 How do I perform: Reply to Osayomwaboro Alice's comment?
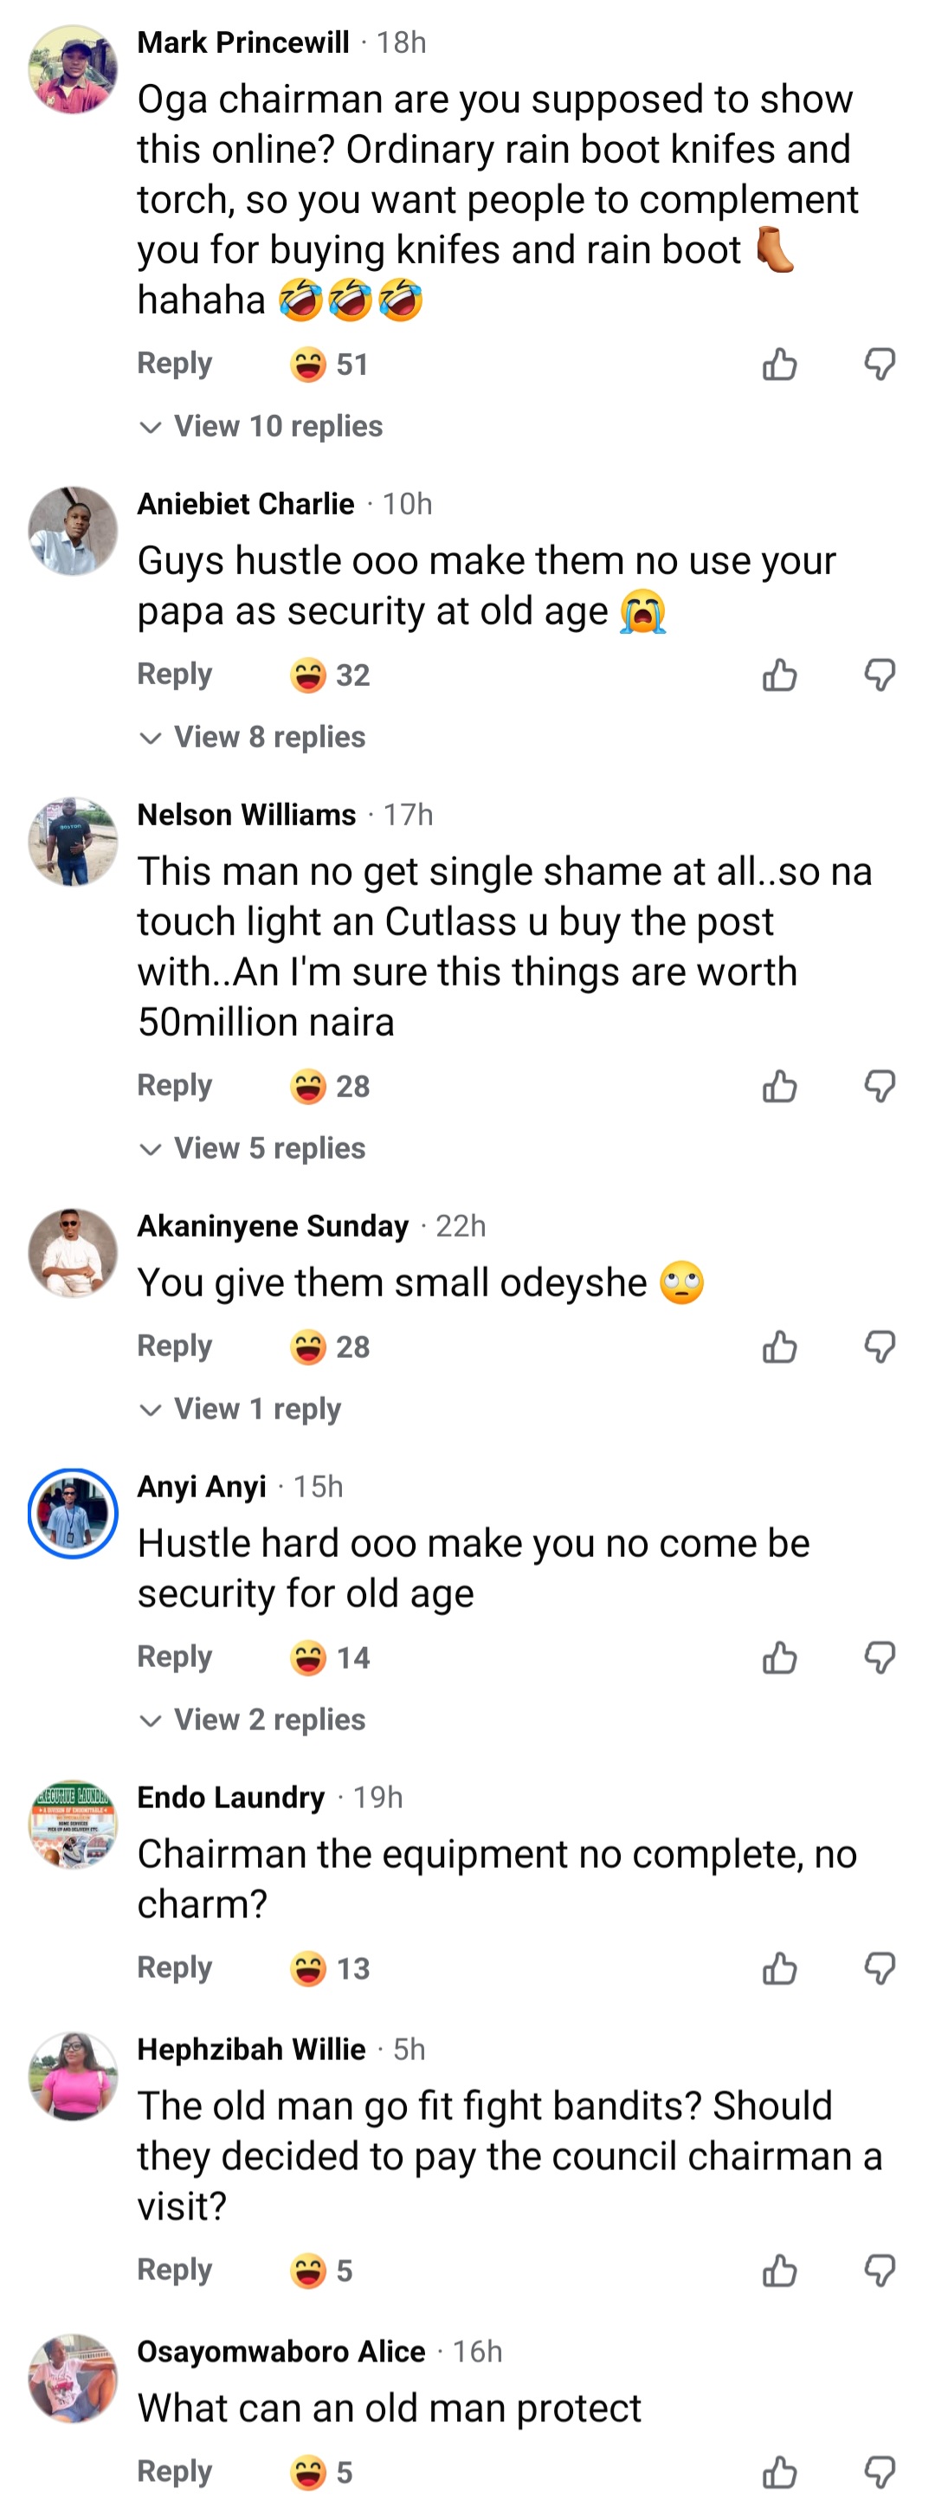pos(175,2472)
